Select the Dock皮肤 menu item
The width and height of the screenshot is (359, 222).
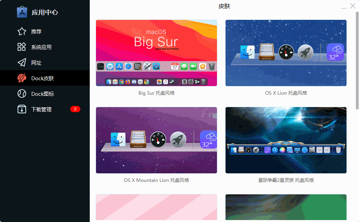45,78
